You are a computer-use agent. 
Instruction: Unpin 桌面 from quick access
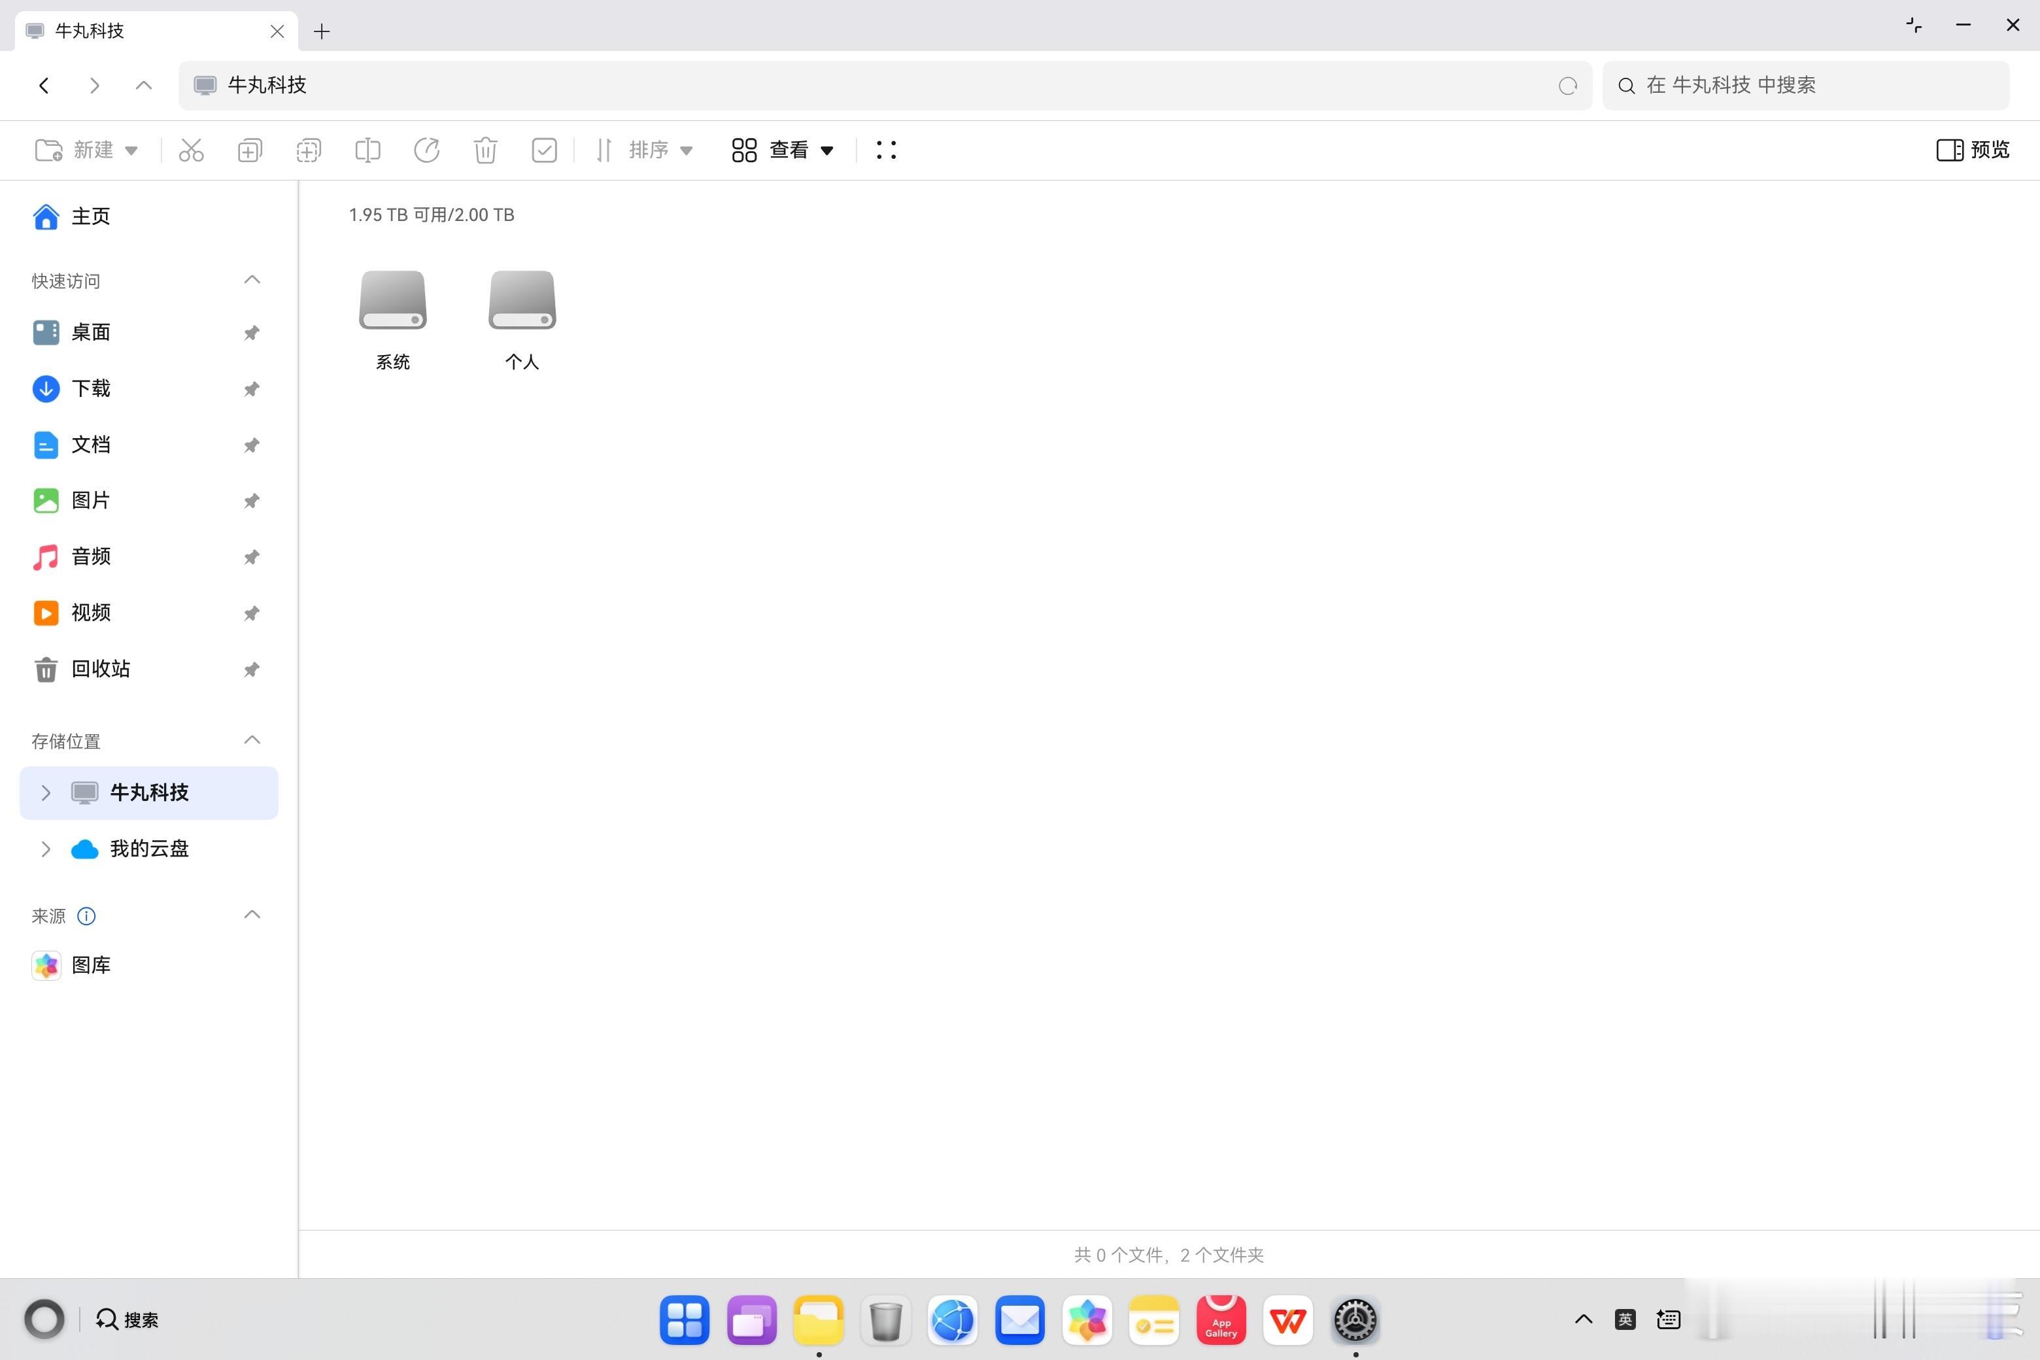point(252,333)
